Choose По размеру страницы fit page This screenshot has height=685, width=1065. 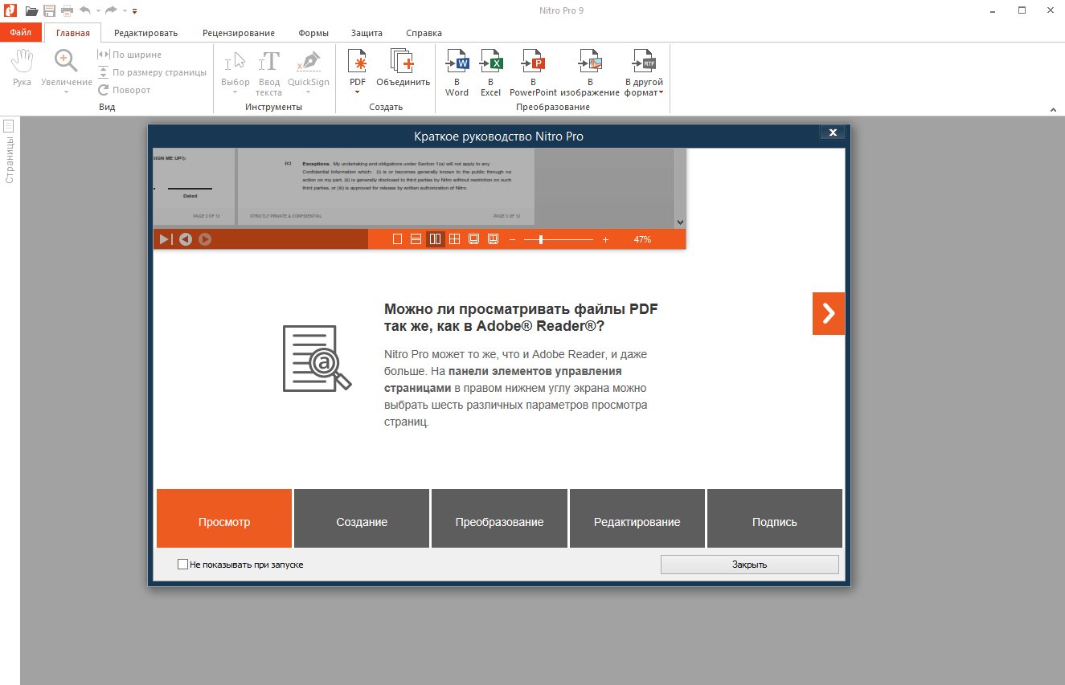152,72
